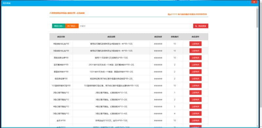Buy the 5级幻兽天赋包*10 item
Viewport: 262px width, 128px height.
[195, 114]
